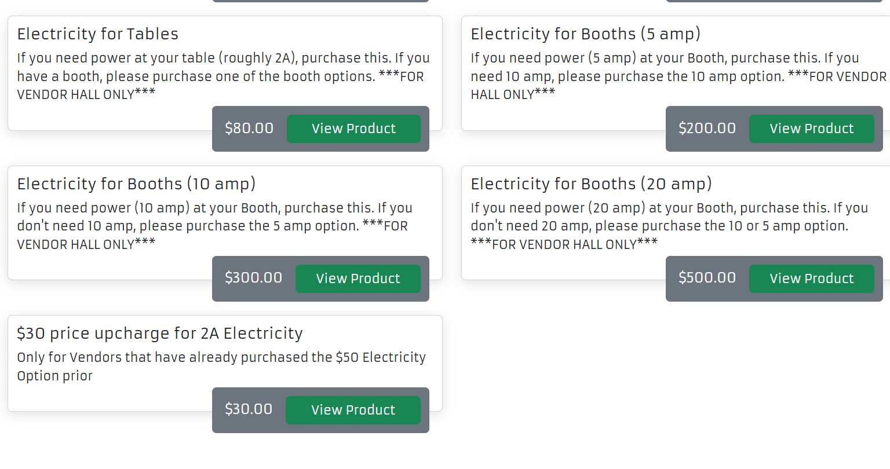Image resolution: width=890 pixels, height=469 pixels.
Task: Open View Product for 20 amp booth electricity
Action: (811, 279)
